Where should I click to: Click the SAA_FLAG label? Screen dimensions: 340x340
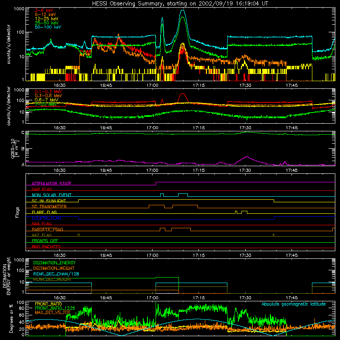(x=42, y=224)
